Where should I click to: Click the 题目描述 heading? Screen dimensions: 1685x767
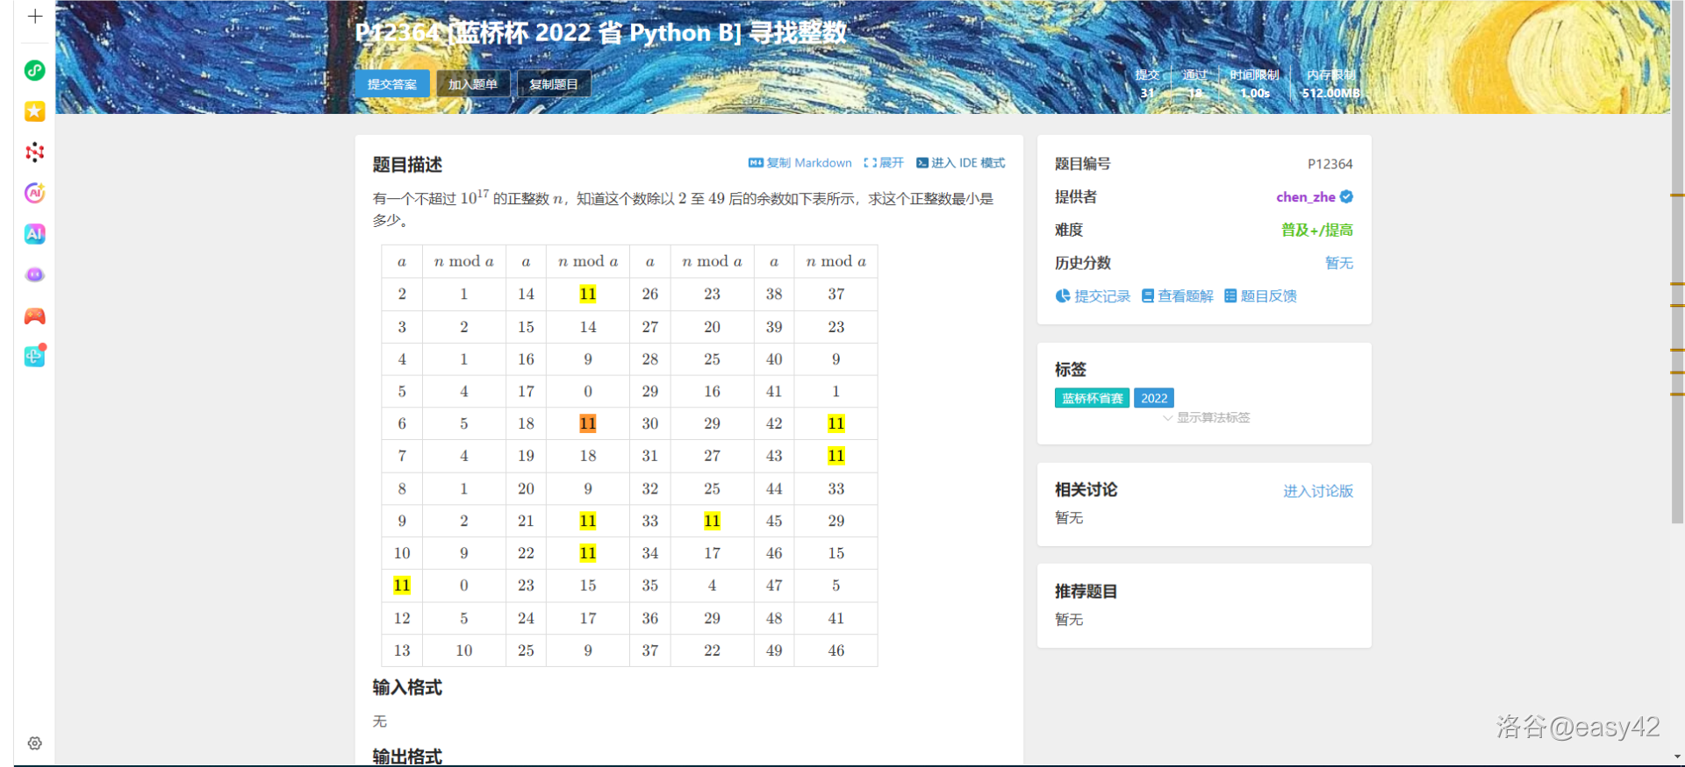tap(407, 165)
